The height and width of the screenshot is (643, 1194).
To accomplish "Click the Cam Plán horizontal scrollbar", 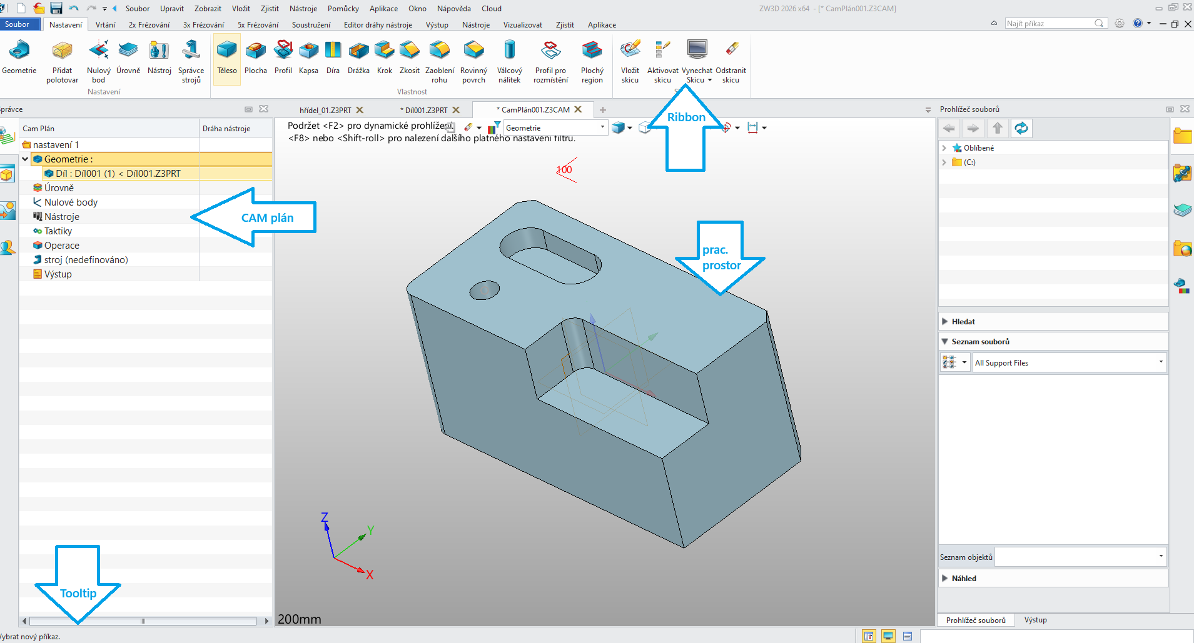I will click(143, 621).
